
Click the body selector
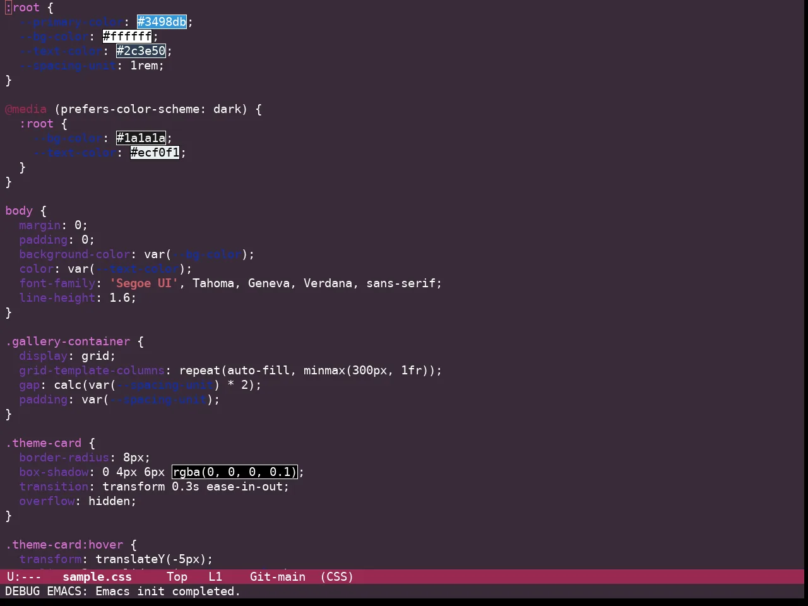click(x=19, y=211)
